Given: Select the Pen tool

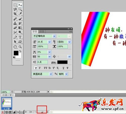Looking at the screenshot, I should (x=15, y=37).
